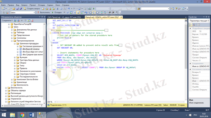211x118 pixels.
Task: Open Chrome from the taskbar
Action: [22, 115]
